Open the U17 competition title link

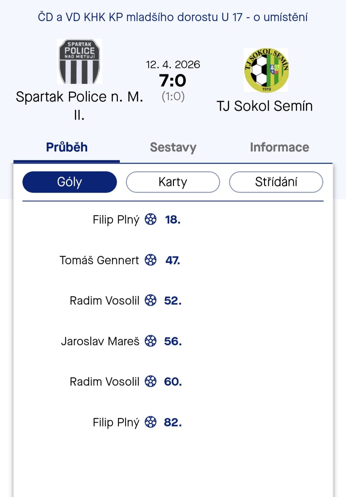(x=173, y=17)
